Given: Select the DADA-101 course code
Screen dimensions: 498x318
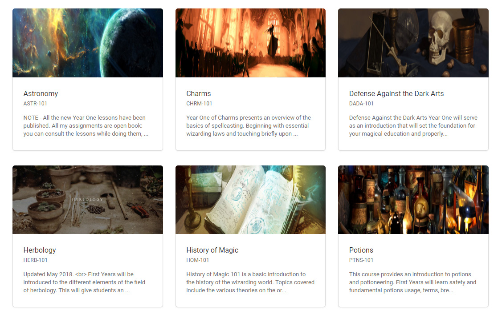Looking at the screenshot, I should (x=361, y=103).
